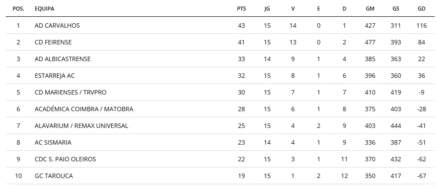The height and width of the screenshot is (189, 437).
Task: Click the POS. column header
Action: tap(18, 9)
